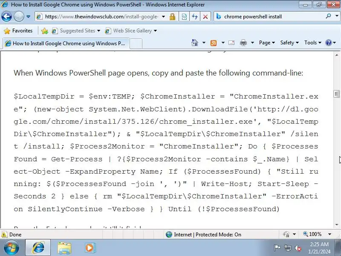The image size is (341, 256).
Task: Stop loading with the red X icon
Action: 205,17
